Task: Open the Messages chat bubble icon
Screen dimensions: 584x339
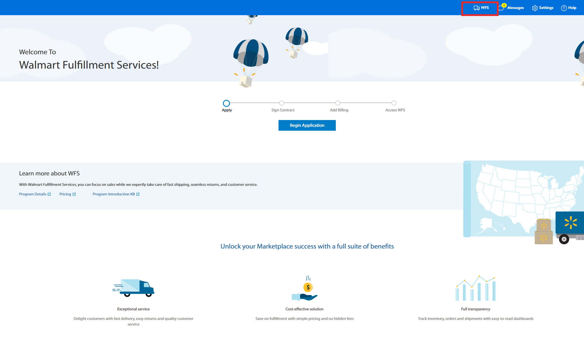Action: [501, 8]
